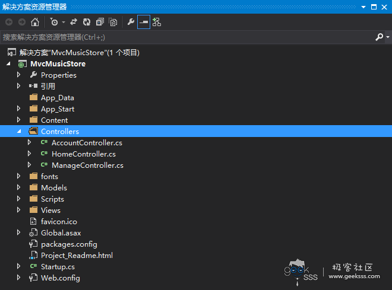The width and height of the screenshot is (392, 290).
Task: Select the MvcMusicStore project node
Action: tap(58, 64)
